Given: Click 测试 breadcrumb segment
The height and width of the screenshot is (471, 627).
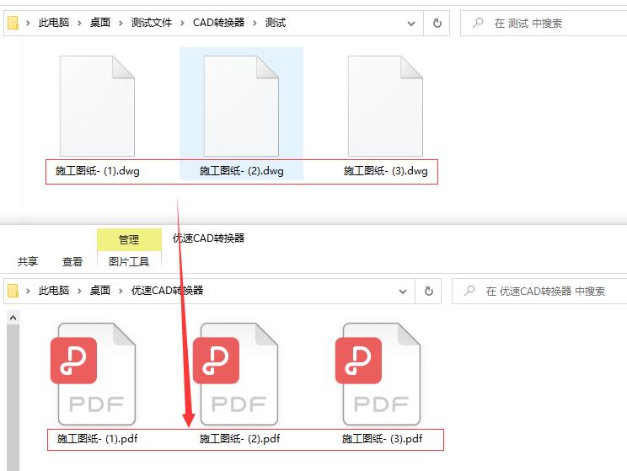Looking at the screenshot, I should point(276,23).
